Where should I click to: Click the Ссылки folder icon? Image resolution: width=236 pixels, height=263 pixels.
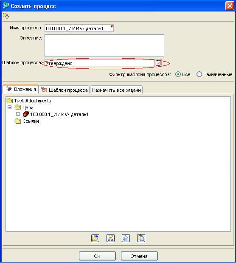pyautogui.click(x=18, y=121)
